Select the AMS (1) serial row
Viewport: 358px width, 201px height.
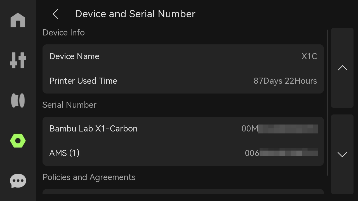183,154
